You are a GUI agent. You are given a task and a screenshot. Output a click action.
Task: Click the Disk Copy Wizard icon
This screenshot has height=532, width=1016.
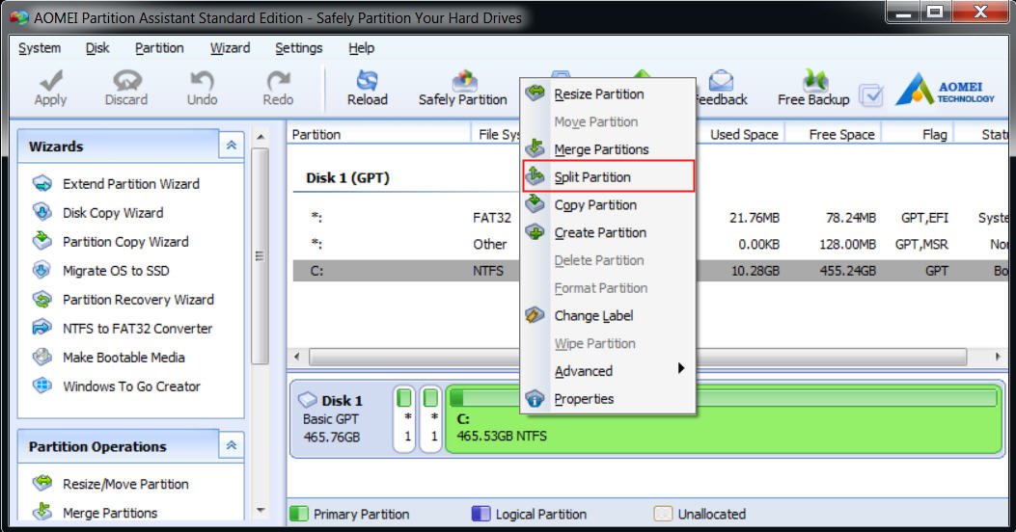42,212
